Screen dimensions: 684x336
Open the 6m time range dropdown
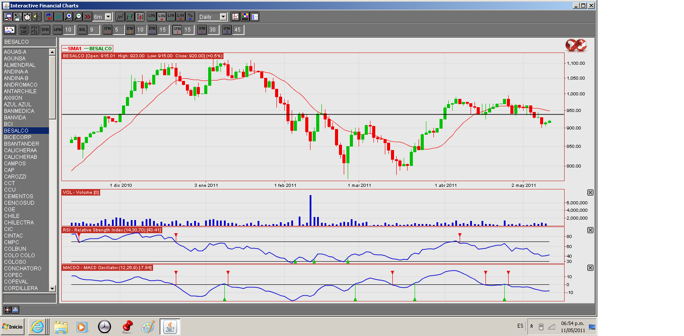pos(108,17)
